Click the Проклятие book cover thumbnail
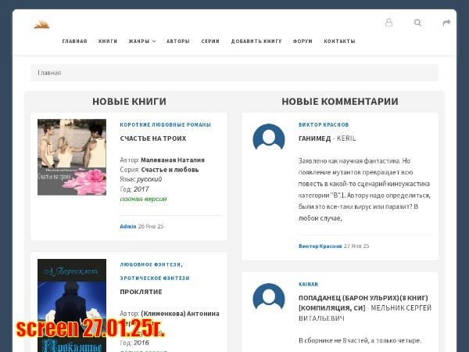This screenshot has width=469, height=352. point(72,305)
